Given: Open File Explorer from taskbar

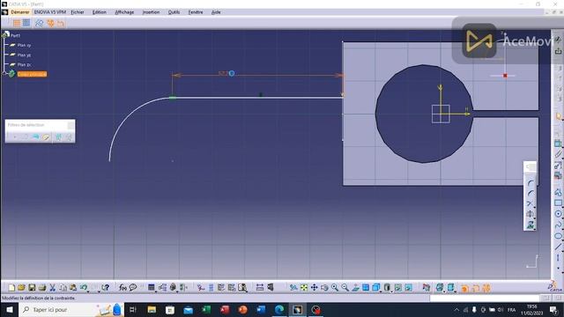Looking at the screenshot, I should coord(152,309).
